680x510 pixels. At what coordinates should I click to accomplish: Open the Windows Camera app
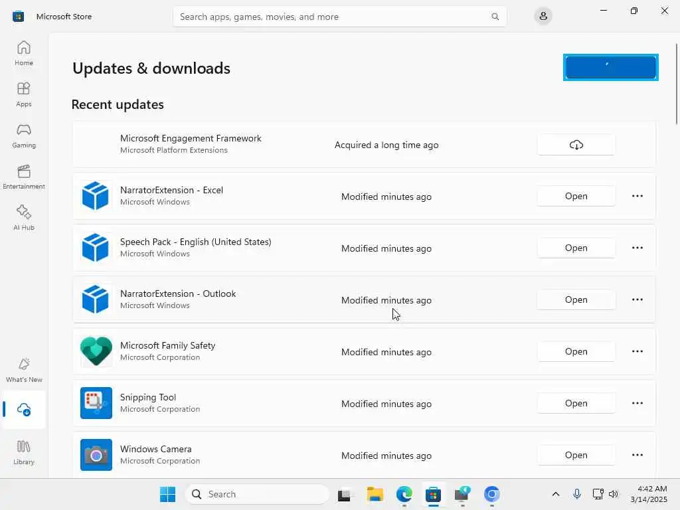click(576, 455)
